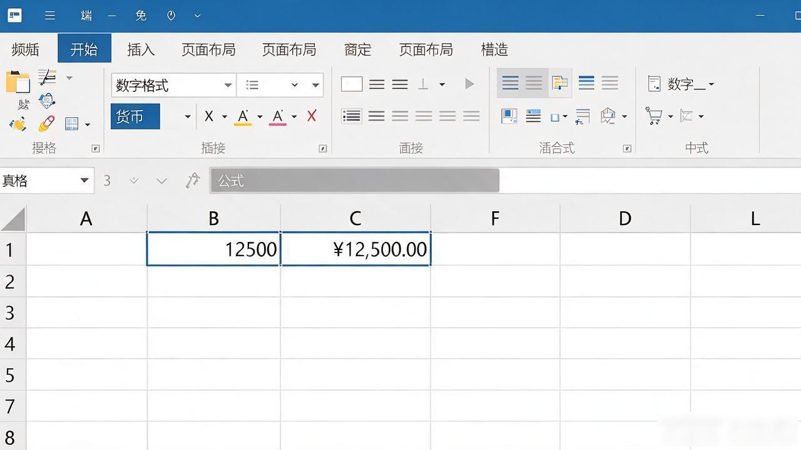Screen dimensions: 801x450
Task: Select cell containing 12500
Action: pos(213,249)
